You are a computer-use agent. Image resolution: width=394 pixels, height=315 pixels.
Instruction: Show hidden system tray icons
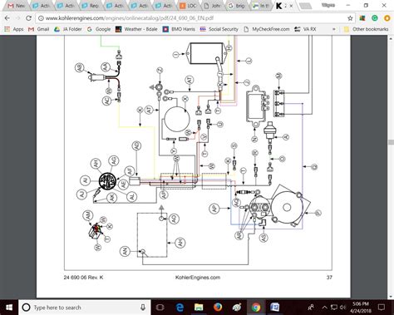click(x=325, y=308)
